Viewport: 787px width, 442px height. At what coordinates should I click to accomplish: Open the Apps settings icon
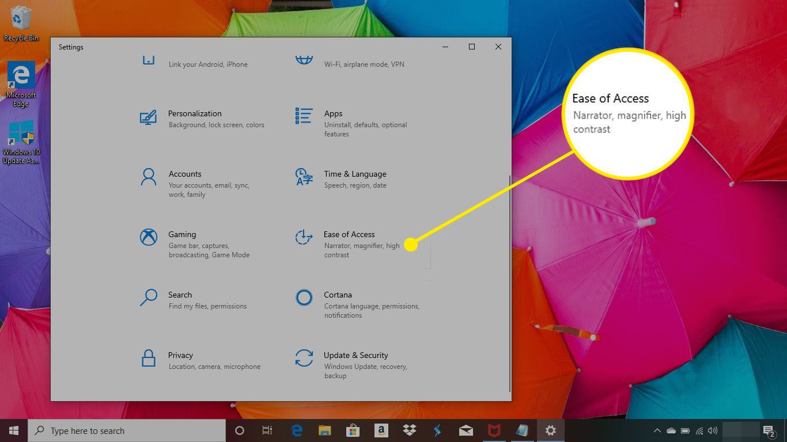304,115
